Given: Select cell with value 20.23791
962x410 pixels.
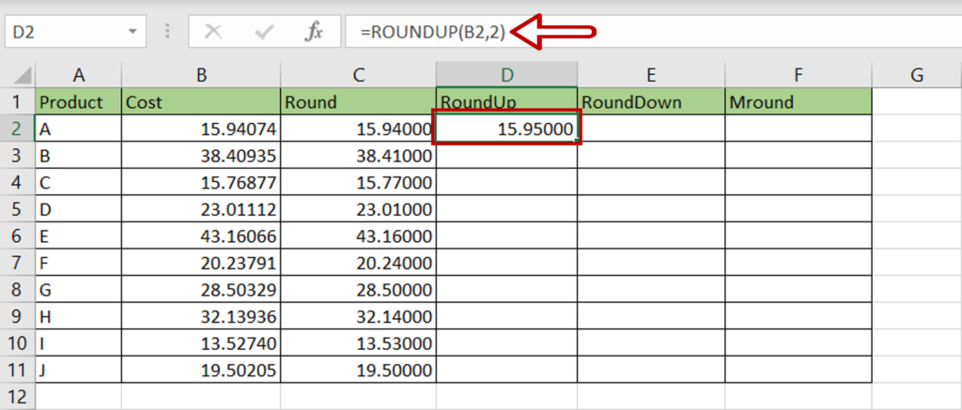Looking at the screenshot, I should [201, 263].
